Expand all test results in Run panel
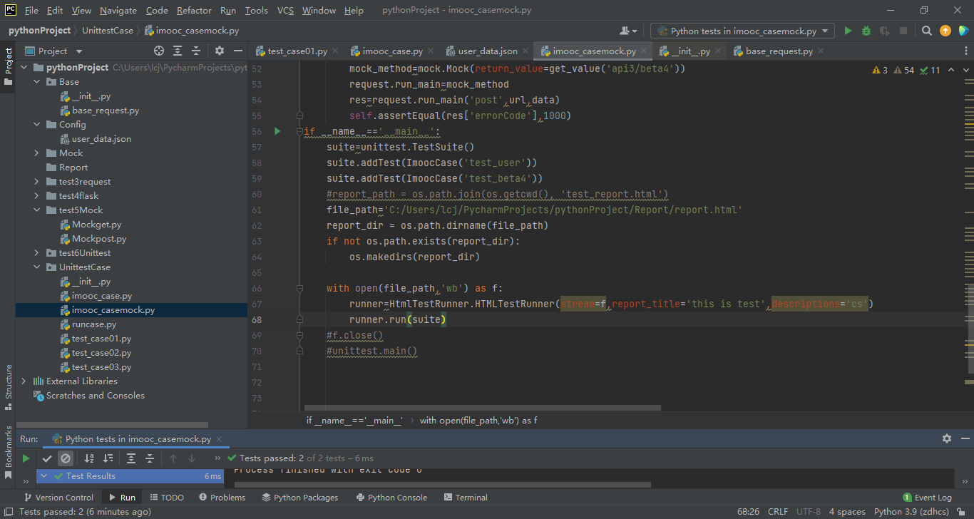This screenshot has width=974, height=519. click(x=131, y=458)
